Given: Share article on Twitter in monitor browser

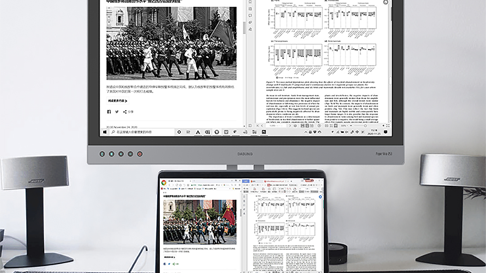Looking at the screenshot, I should pos(117,112).
